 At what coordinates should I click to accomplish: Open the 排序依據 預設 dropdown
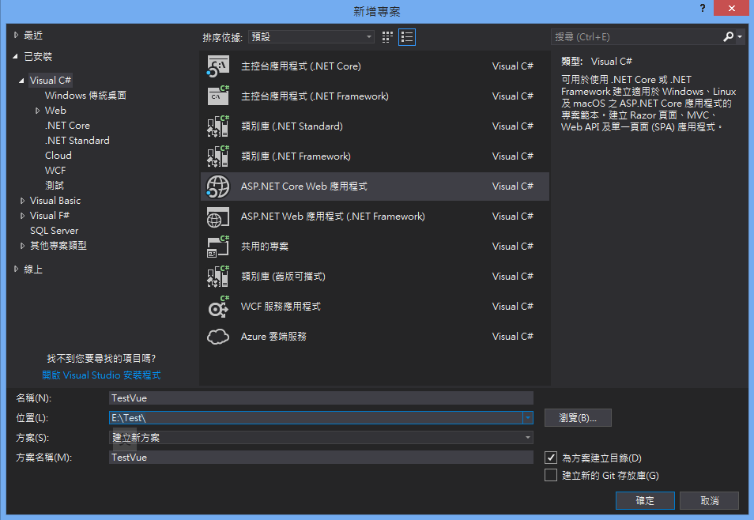[311, 37]
